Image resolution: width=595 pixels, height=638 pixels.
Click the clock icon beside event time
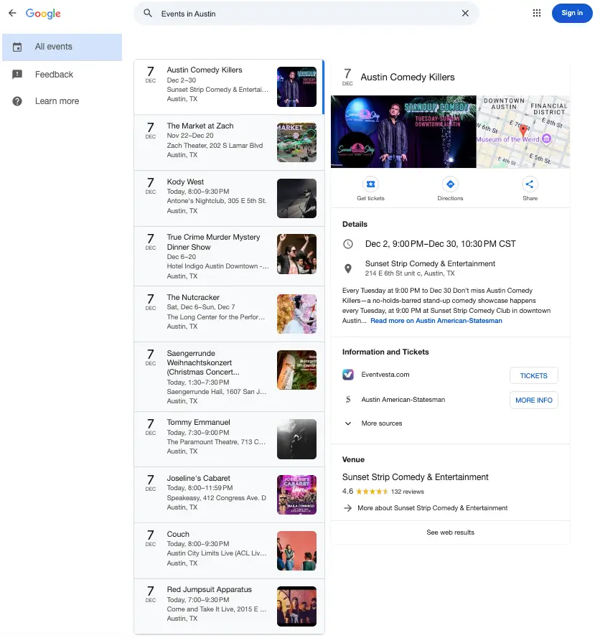click(x=348, y=244)
